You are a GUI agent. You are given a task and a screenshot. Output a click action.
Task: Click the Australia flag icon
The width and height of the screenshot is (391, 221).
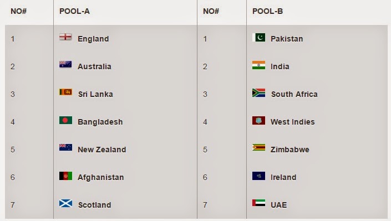coord(65,65)
